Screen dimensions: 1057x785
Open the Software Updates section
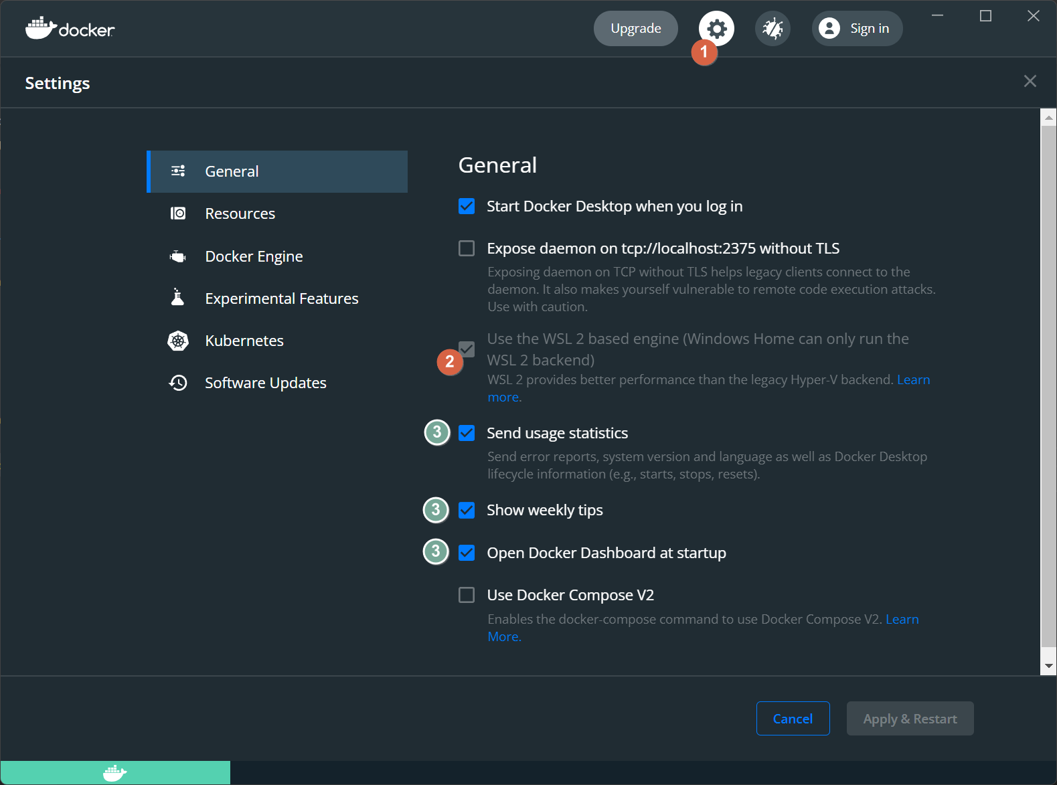pyautogui.click(x=277, y=383)
